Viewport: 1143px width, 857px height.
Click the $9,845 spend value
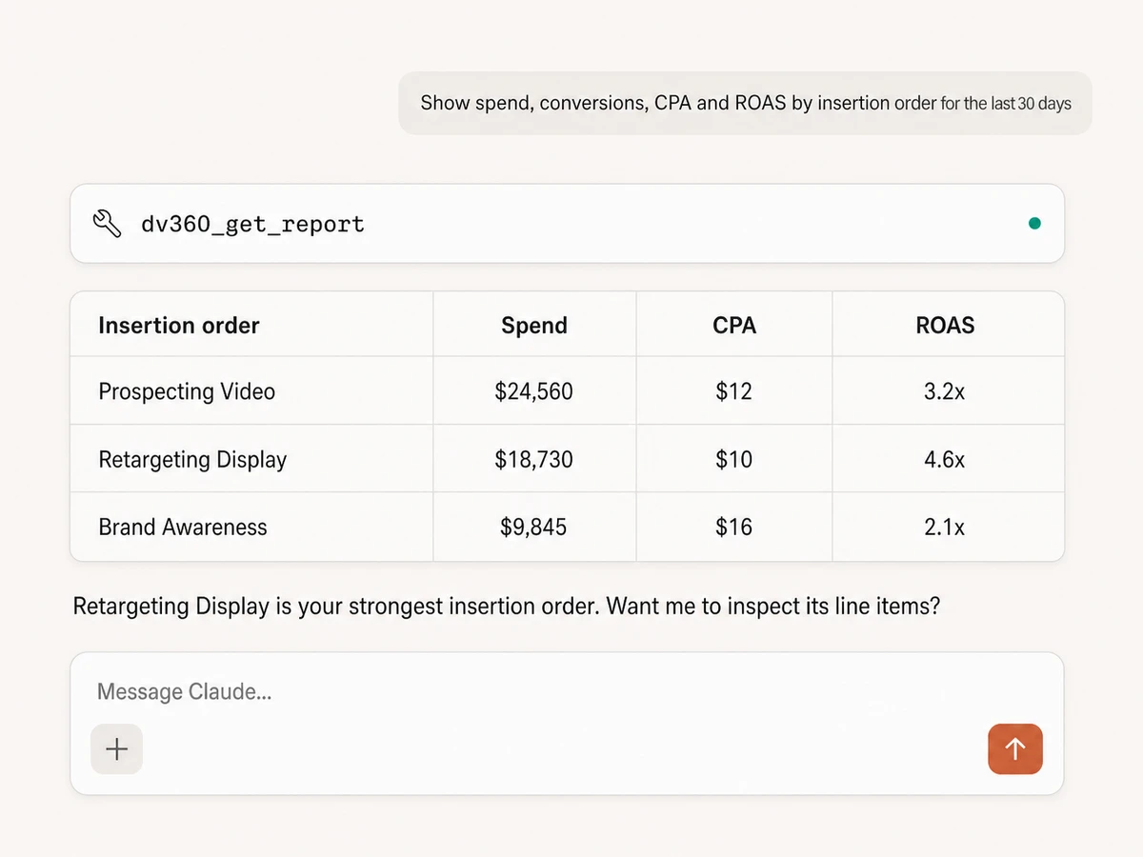click(x=533, y=527)
